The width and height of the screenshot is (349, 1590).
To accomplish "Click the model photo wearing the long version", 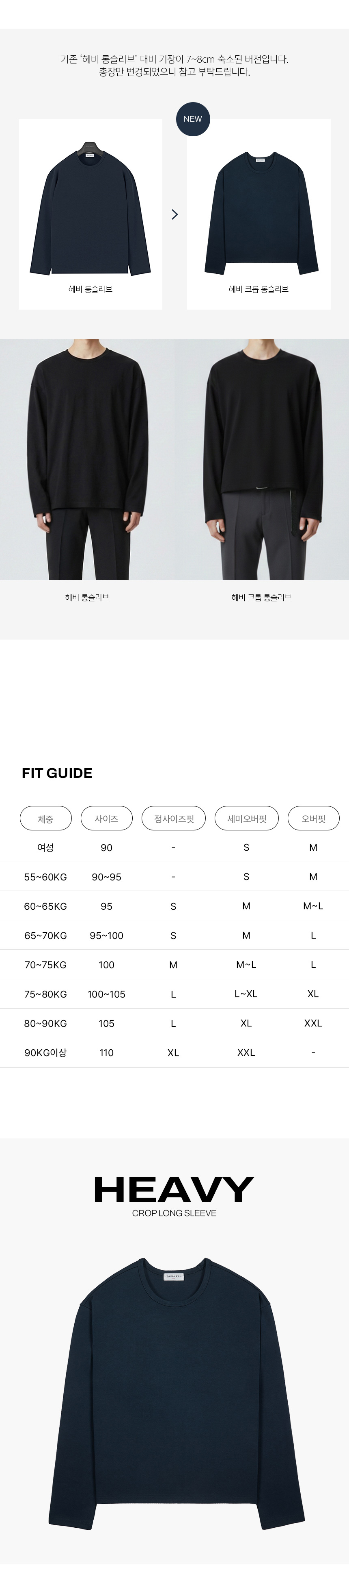I will click(87, 459).
